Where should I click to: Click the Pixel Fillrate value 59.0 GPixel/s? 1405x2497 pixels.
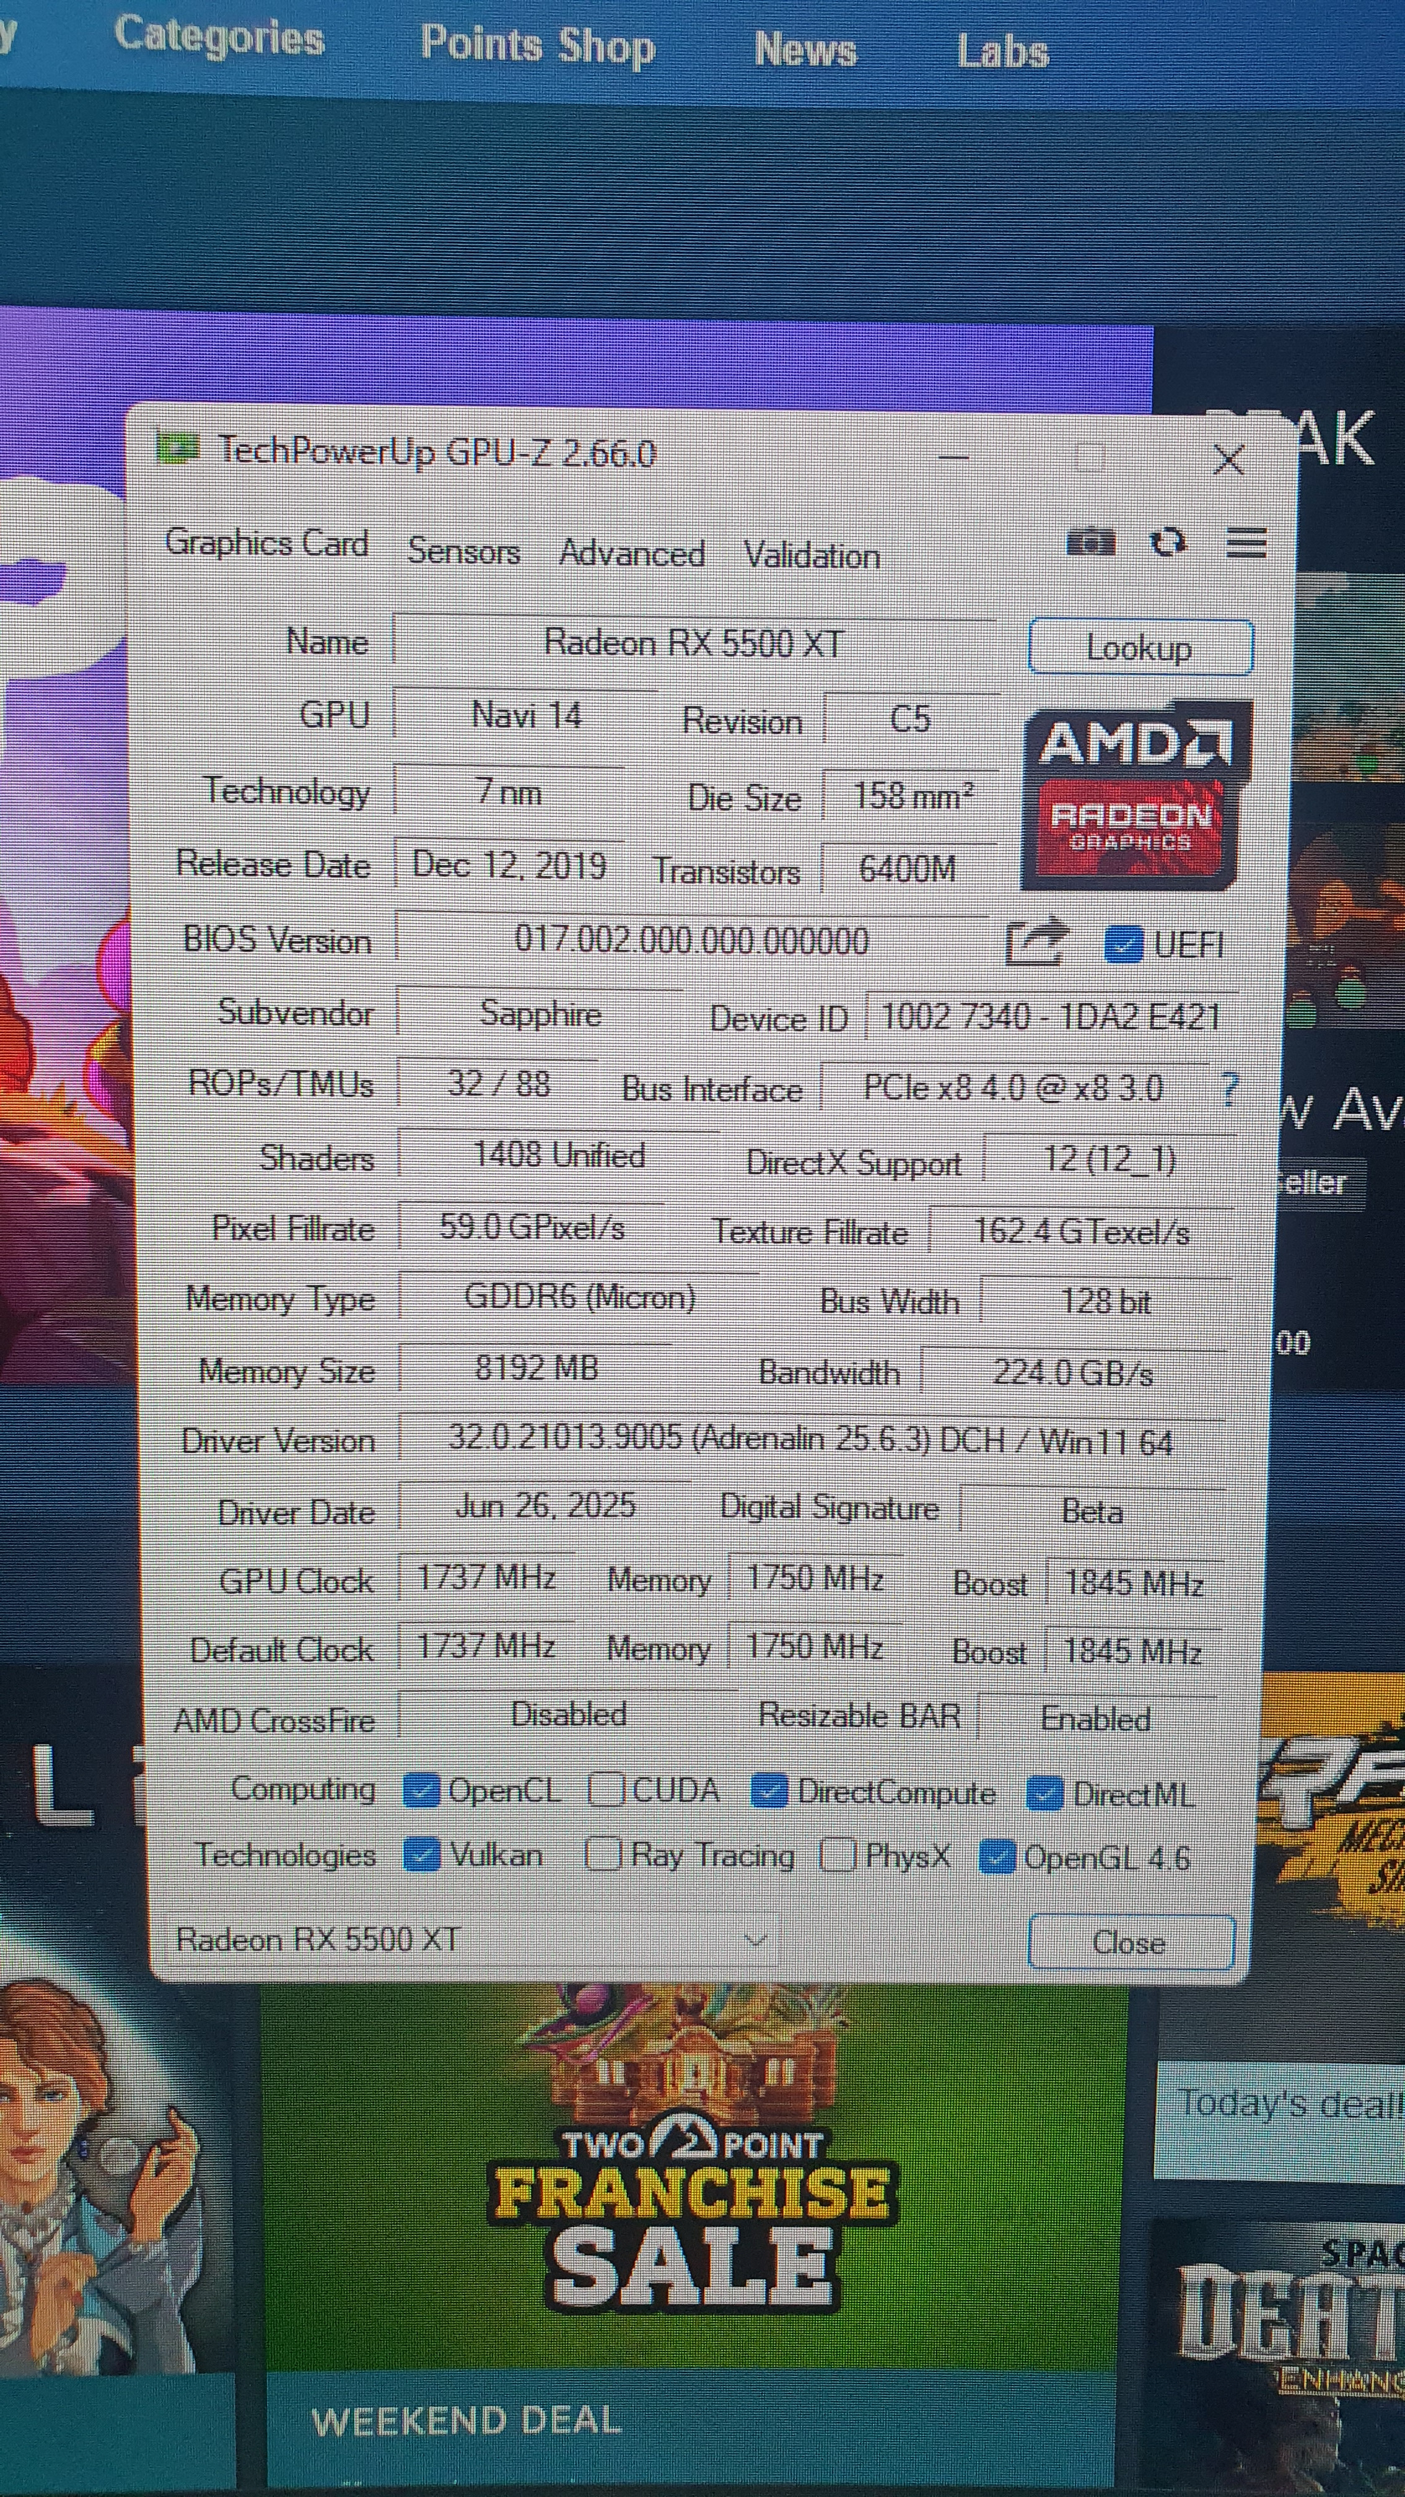pos(532,1227)
